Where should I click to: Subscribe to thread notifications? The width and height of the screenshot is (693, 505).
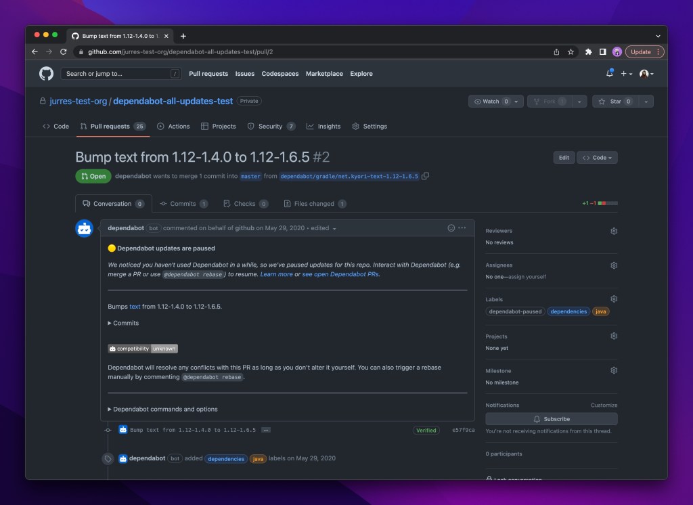click(551, 419)
